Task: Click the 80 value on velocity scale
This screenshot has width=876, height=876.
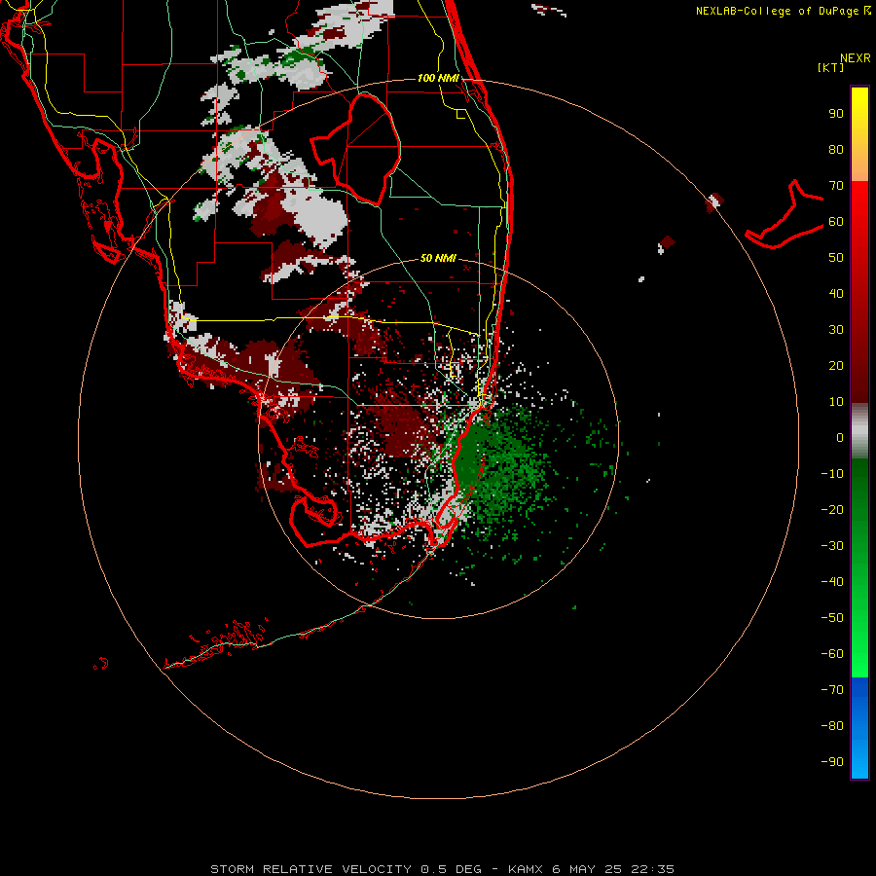Action: [x=836, y=150]
